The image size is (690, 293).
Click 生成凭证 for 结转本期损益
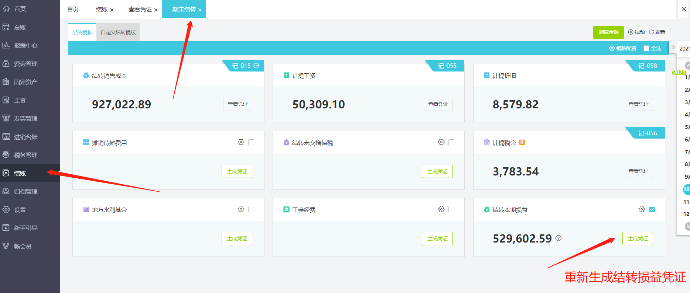[x=638, y=238]
